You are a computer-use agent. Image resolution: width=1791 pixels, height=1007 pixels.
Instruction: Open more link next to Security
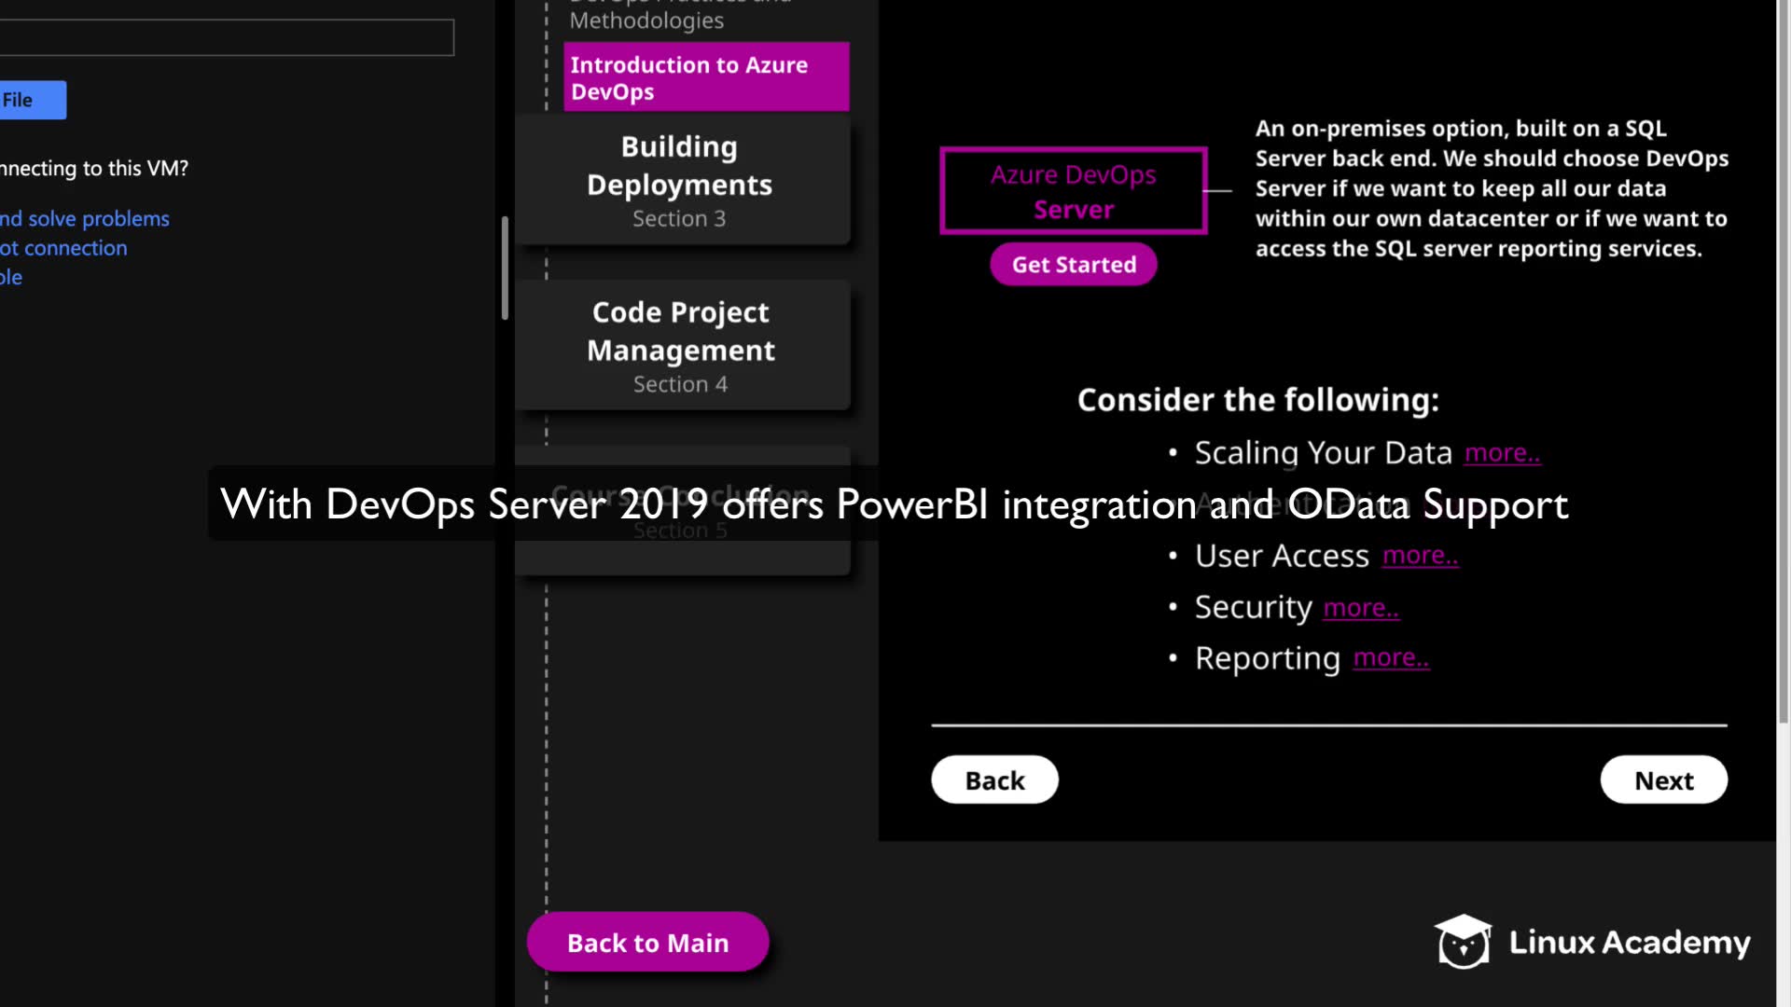[1361, 608]
